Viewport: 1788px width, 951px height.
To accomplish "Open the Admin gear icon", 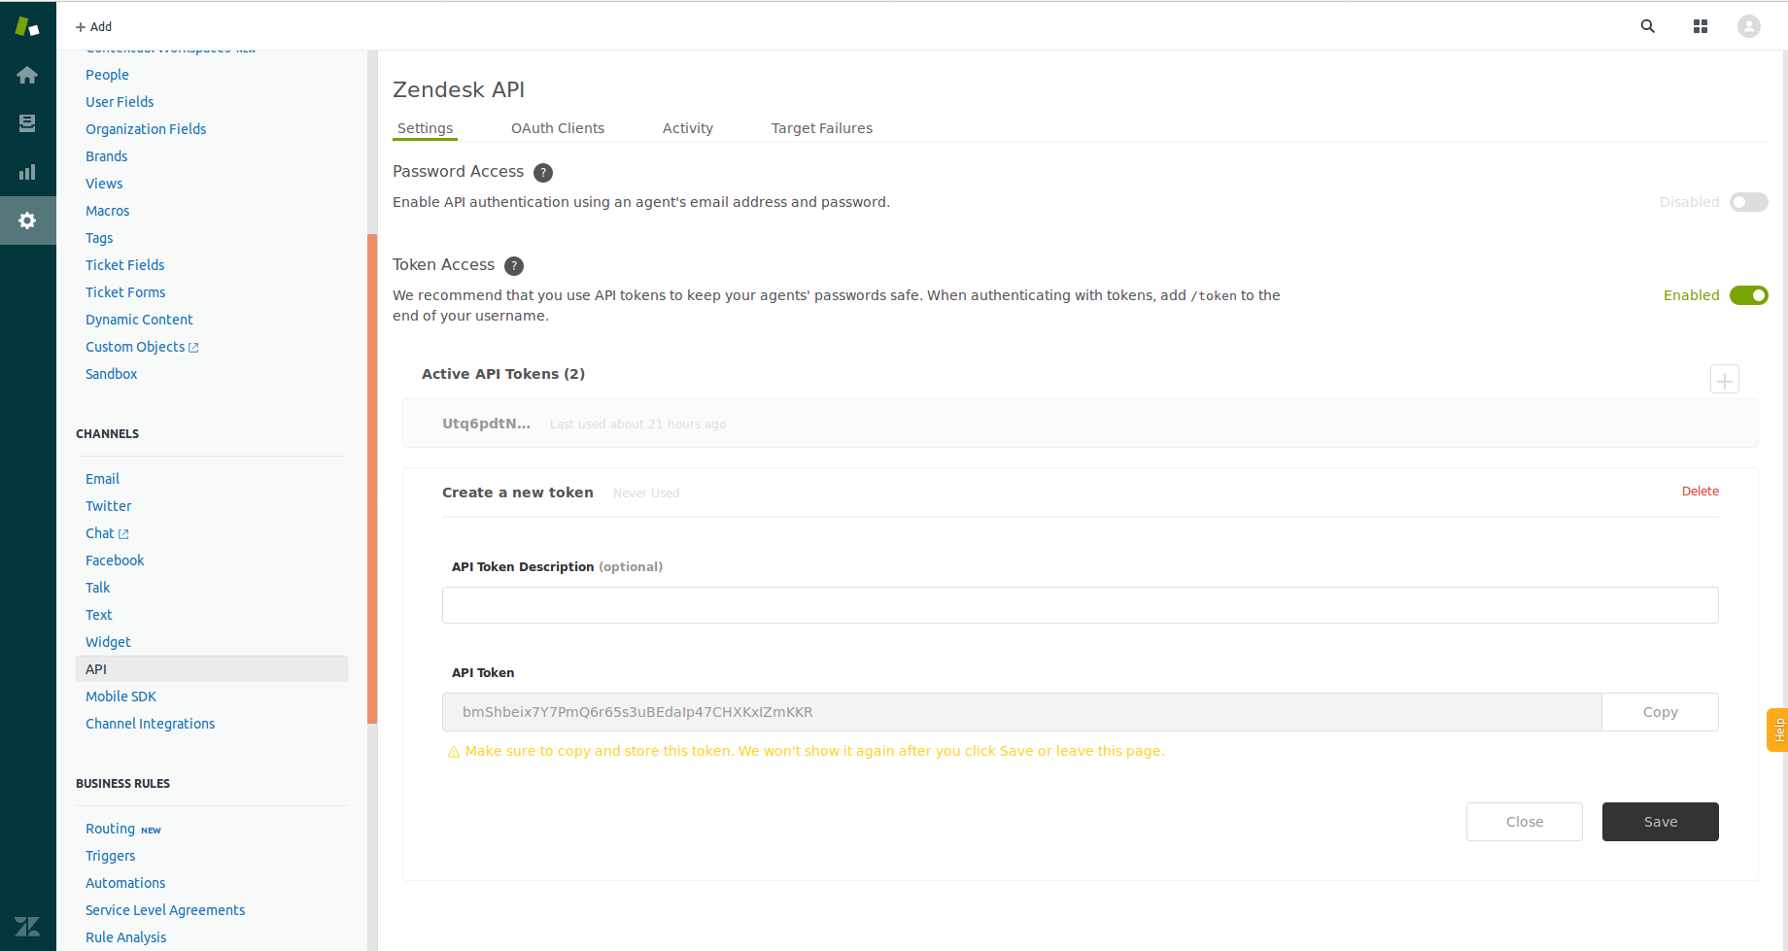I will (x=27, y=221).
